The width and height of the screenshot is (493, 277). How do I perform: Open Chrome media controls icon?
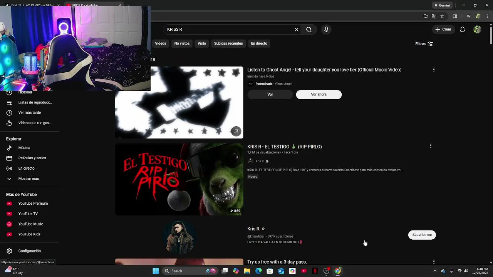click(x=469, y=16)
